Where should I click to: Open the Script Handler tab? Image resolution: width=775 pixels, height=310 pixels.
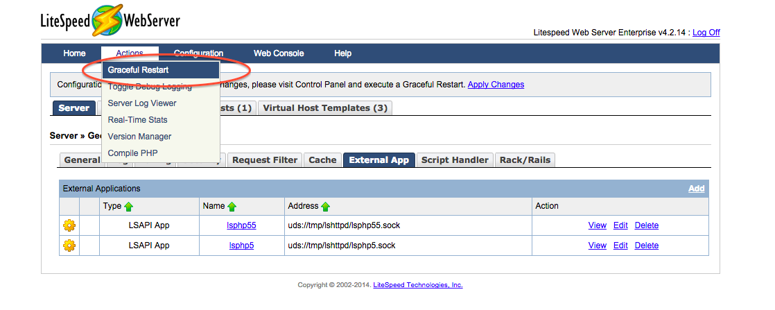click(455, 160)
